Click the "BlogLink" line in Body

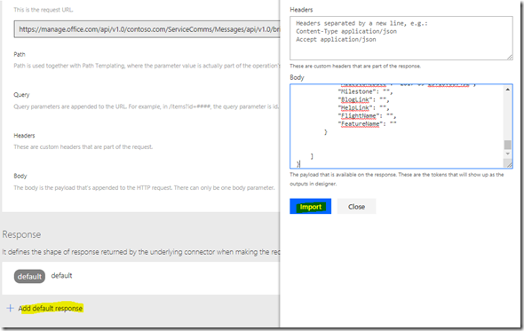coord(363,99)
